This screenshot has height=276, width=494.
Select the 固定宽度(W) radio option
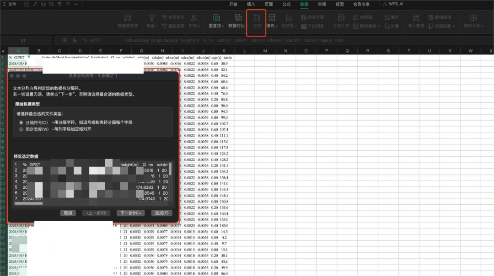pos(21,129)
